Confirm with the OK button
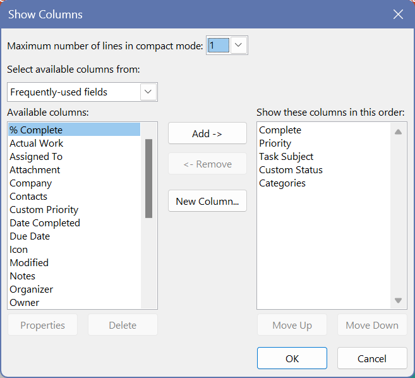415x378 pixels. point(292,358)
